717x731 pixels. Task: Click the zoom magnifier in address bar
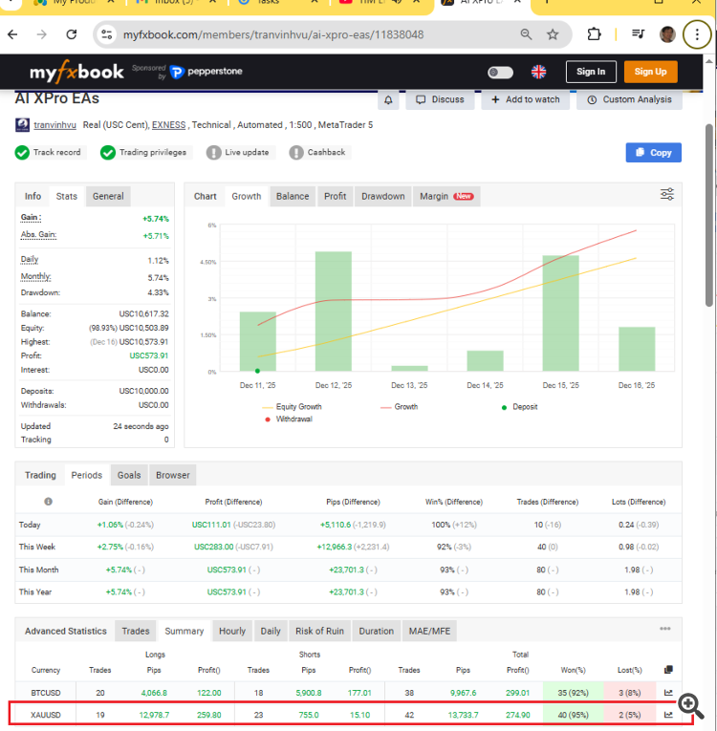point(526,34)
